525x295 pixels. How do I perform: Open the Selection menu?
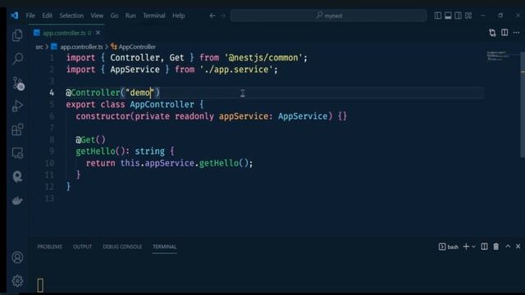[71, 16]
